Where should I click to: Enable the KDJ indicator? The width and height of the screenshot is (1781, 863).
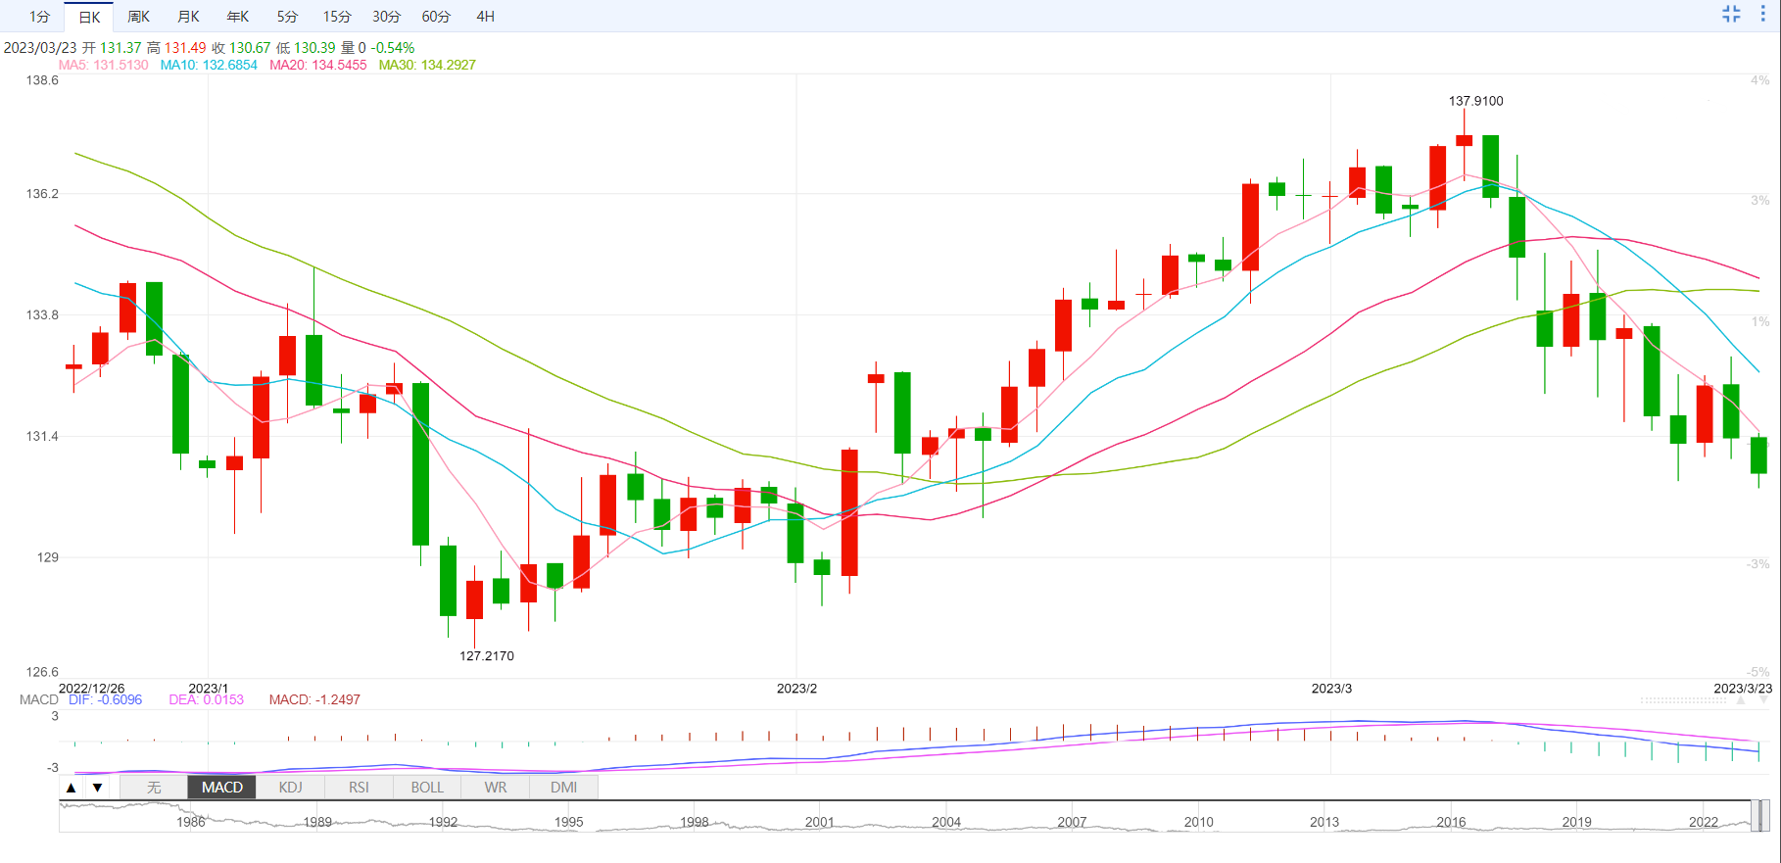pyautogui.click(x=291, y=788)
